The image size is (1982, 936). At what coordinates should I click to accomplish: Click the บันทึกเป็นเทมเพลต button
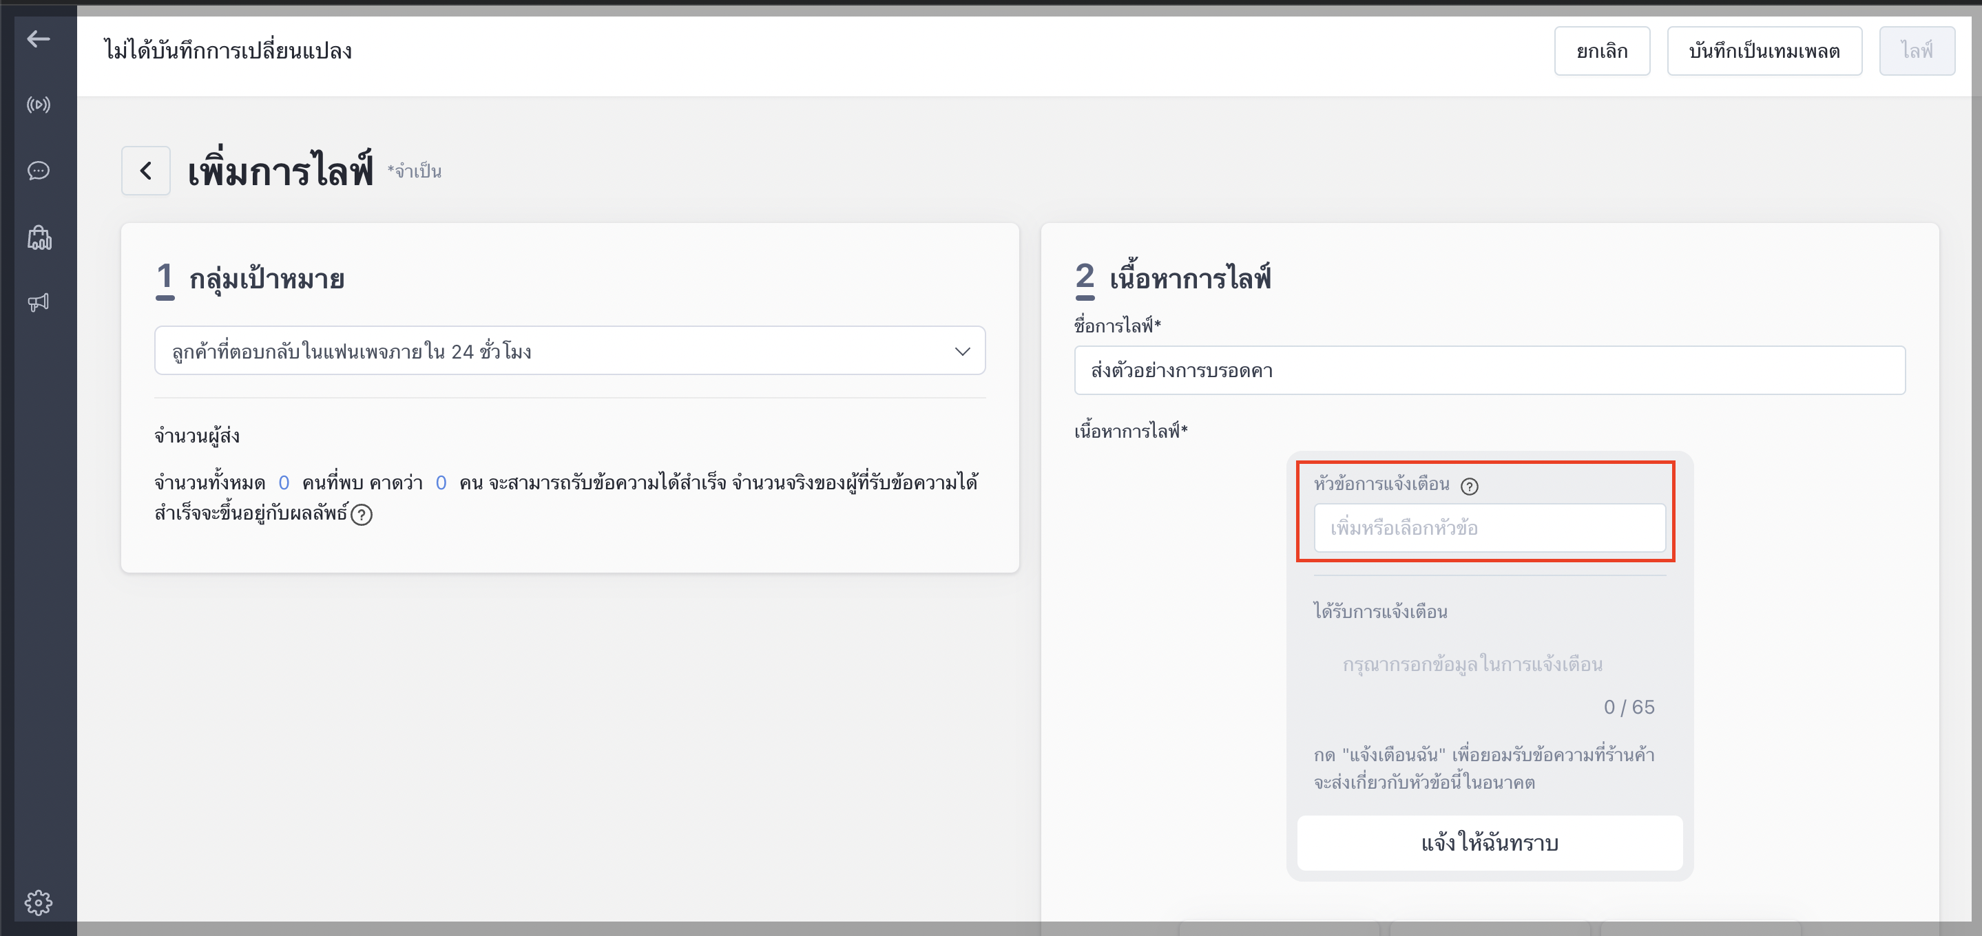click(x=1764, y=51)
